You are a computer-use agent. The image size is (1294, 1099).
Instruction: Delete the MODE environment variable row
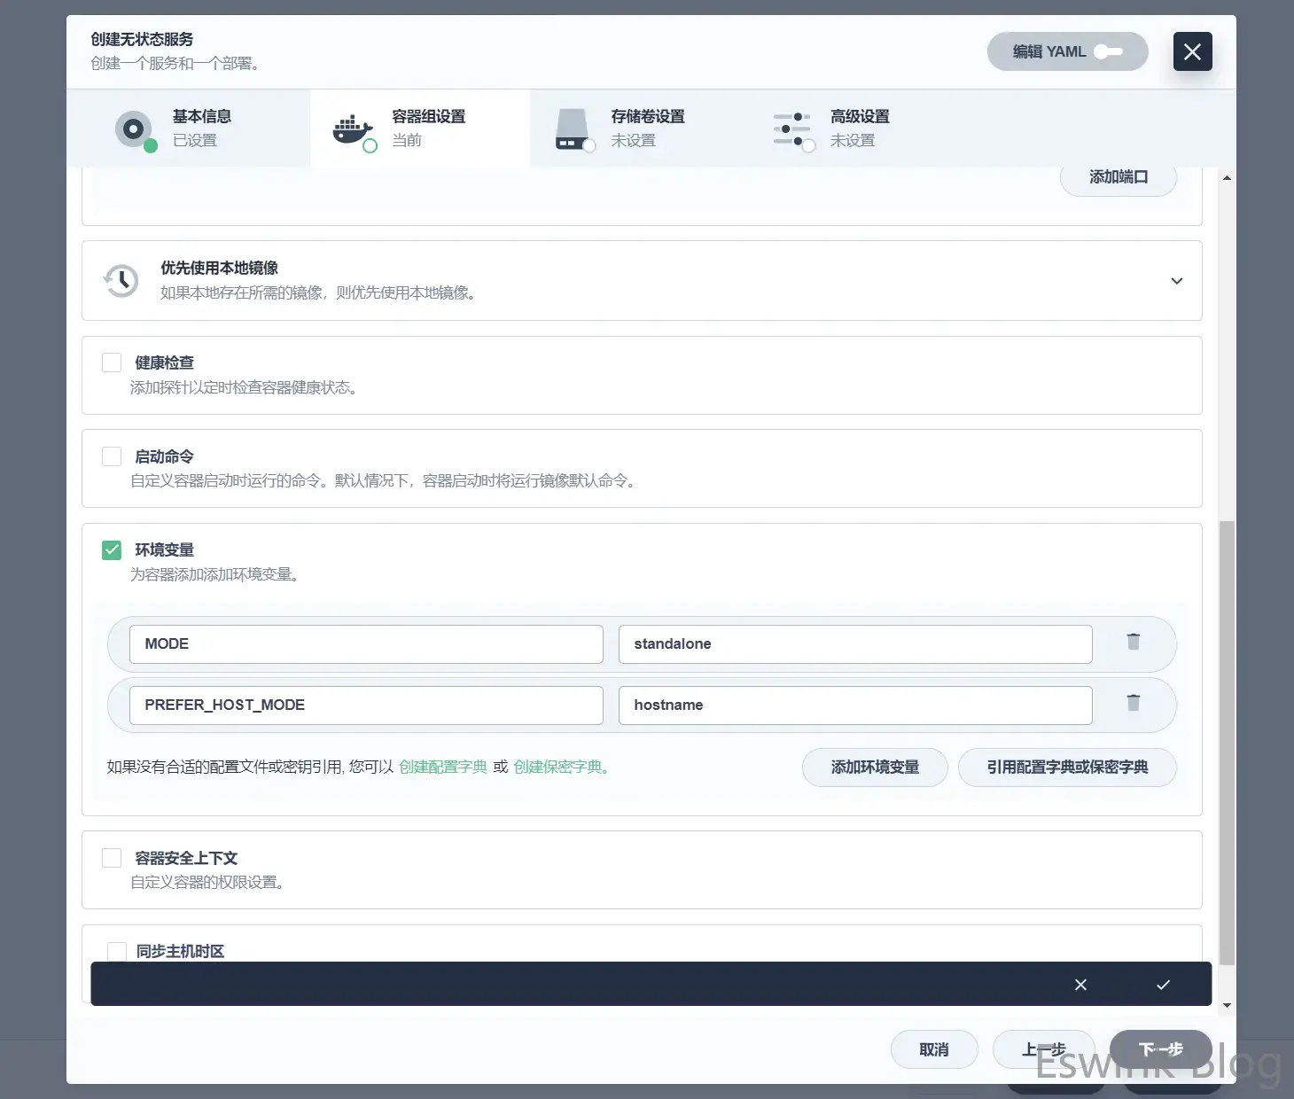pos(1133,643)
